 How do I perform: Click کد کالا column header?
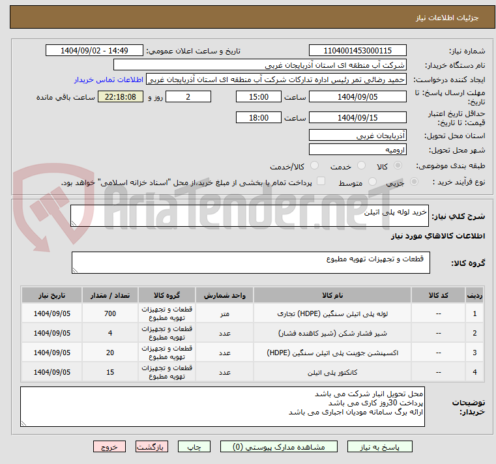pyautogui.click(x=438, y=295)
